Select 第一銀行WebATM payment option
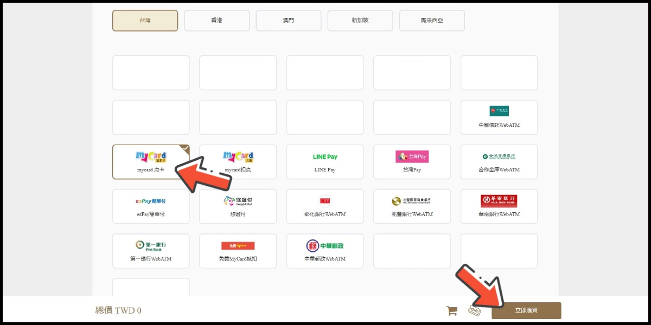 pos(151,251)
